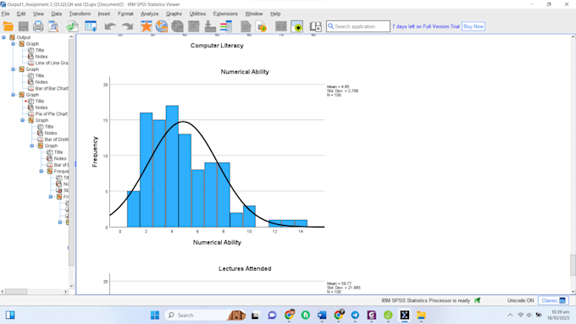The width and height of the screenshot is (576, 324).
Task: Save the output document with the disk icon
Action: point(23,26)
